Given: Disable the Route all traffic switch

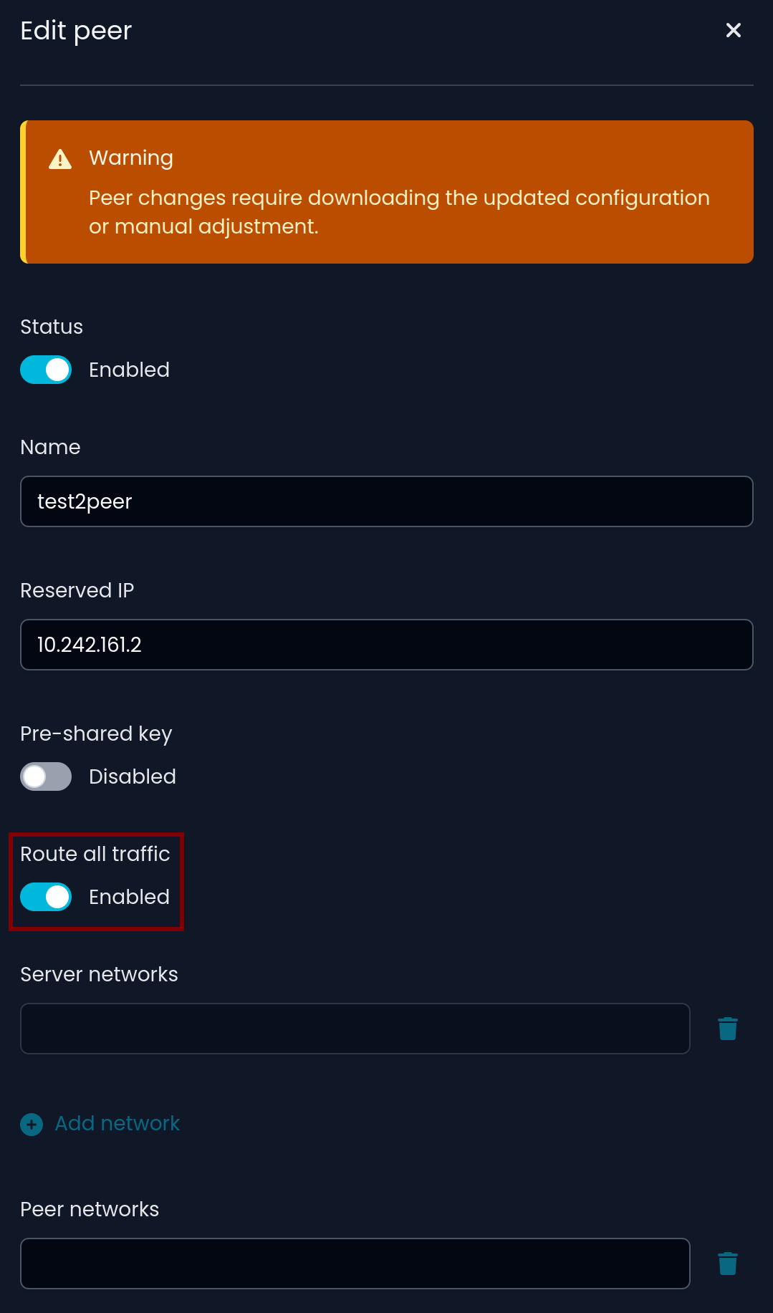Looking at the screenshot, I should (46, 897).
